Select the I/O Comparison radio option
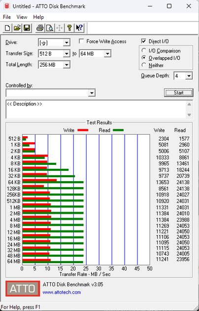Viewport: 199px width, 311px height. (144, 51)
